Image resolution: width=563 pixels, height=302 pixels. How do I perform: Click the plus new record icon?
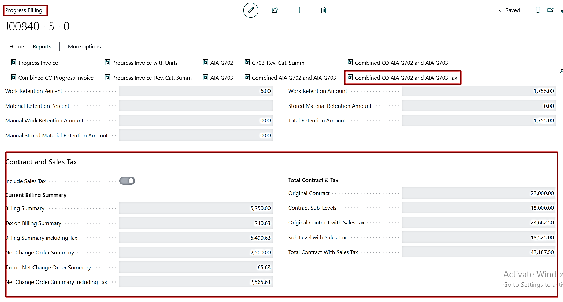tap(299, 10)
